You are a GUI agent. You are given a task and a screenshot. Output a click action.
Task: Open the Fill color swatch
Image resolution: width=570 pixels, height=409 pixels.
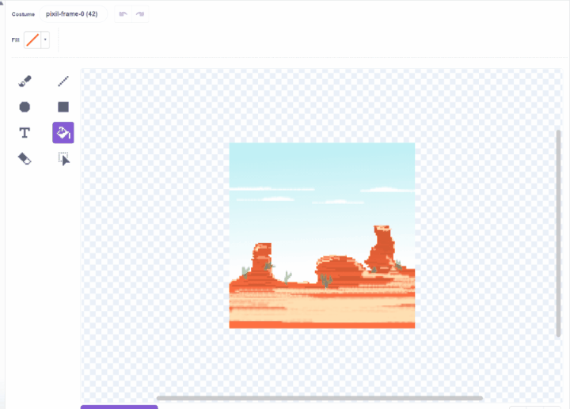pos(32,40)
